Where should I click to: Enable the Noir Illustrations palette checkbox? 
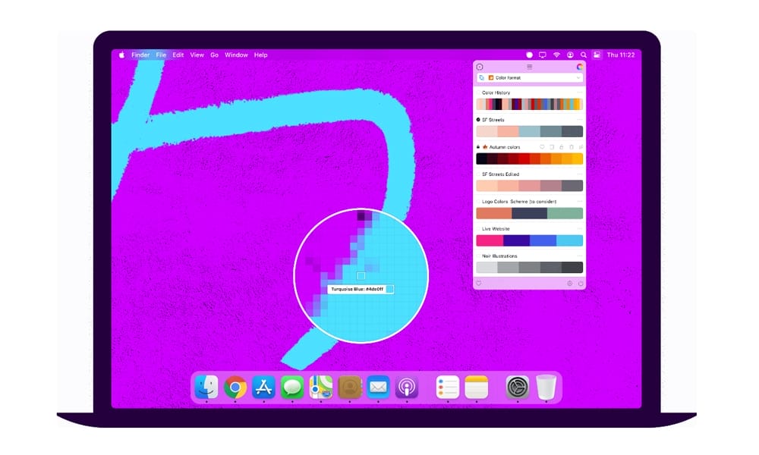pos(478,256)
